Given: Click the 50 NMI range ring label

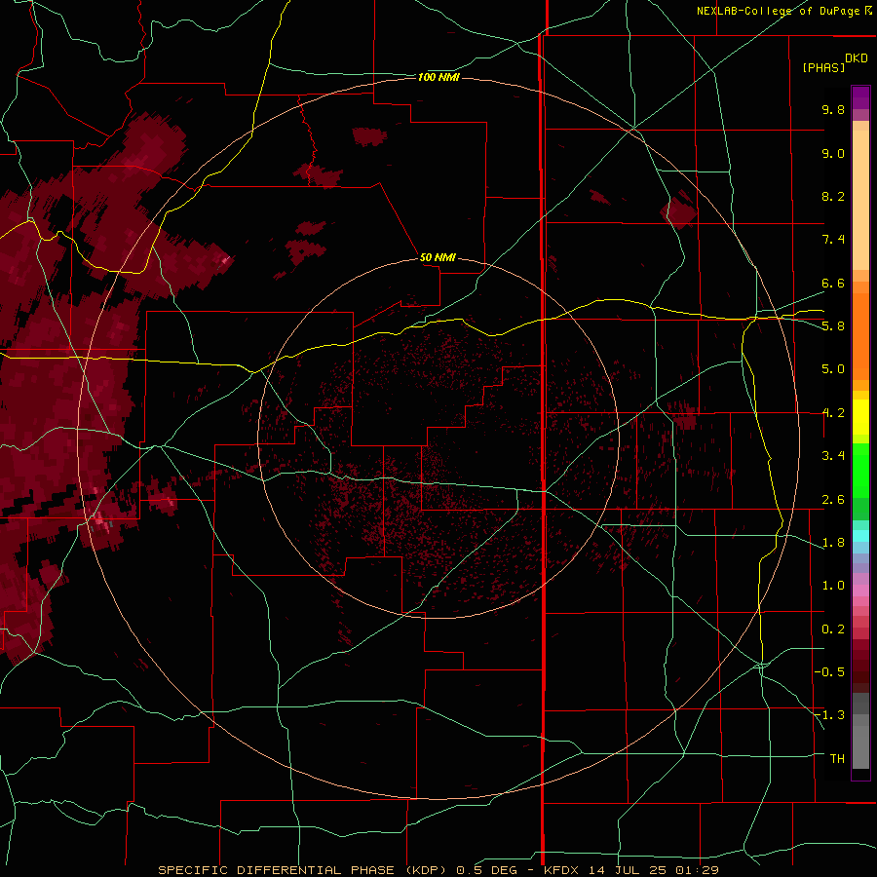Looking at the screenshot, I should point(438,257).
